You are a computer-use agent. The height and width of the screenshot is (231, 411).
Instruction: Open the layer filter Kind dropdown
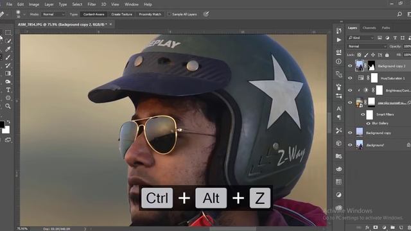tap(361, 38)
